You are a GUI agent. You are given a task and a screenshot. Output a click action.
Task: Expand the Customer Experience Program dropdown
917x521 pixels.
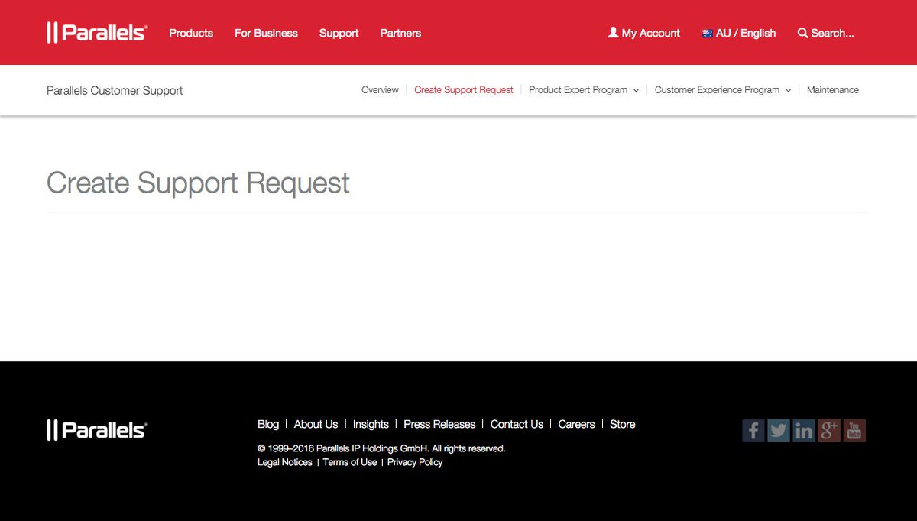coord(788,90)
